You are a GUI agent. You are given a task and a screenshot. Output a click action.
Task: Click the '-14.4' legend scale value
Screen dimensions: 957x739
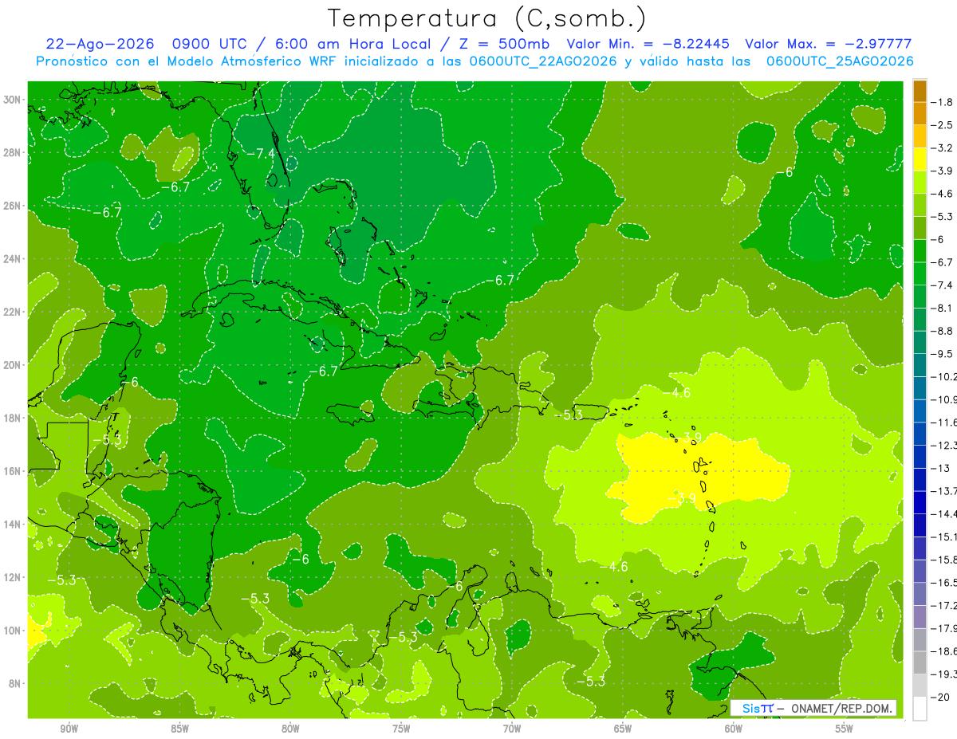pos(943,514)
